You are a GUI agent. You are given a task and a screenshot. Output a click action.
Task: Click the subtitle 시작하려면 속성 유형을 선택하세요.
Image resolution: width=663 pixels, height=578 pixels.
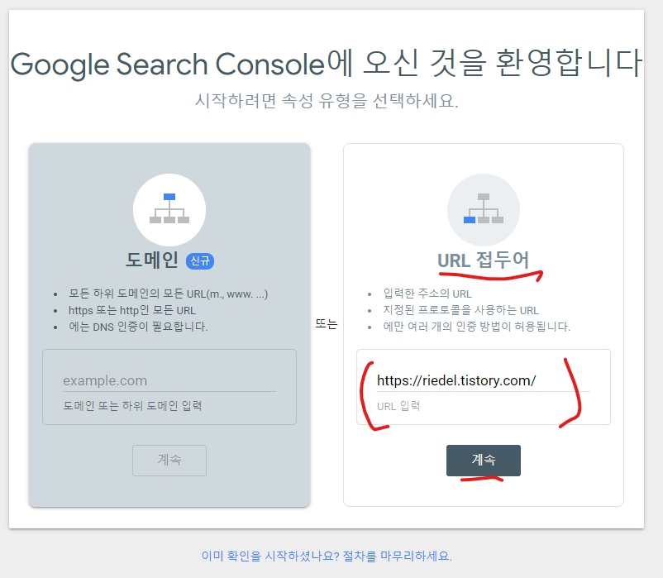(327, 101)
